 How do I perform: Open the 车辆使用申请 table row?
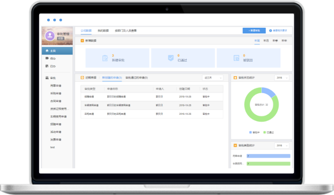pyautogui.click(x=152, y=105)
